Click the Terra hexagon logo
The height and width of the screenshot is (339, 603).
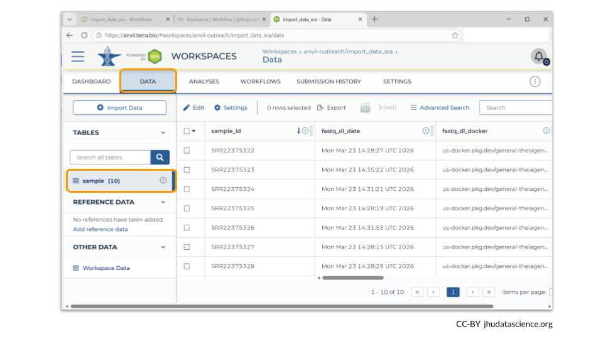pos(155,56)
